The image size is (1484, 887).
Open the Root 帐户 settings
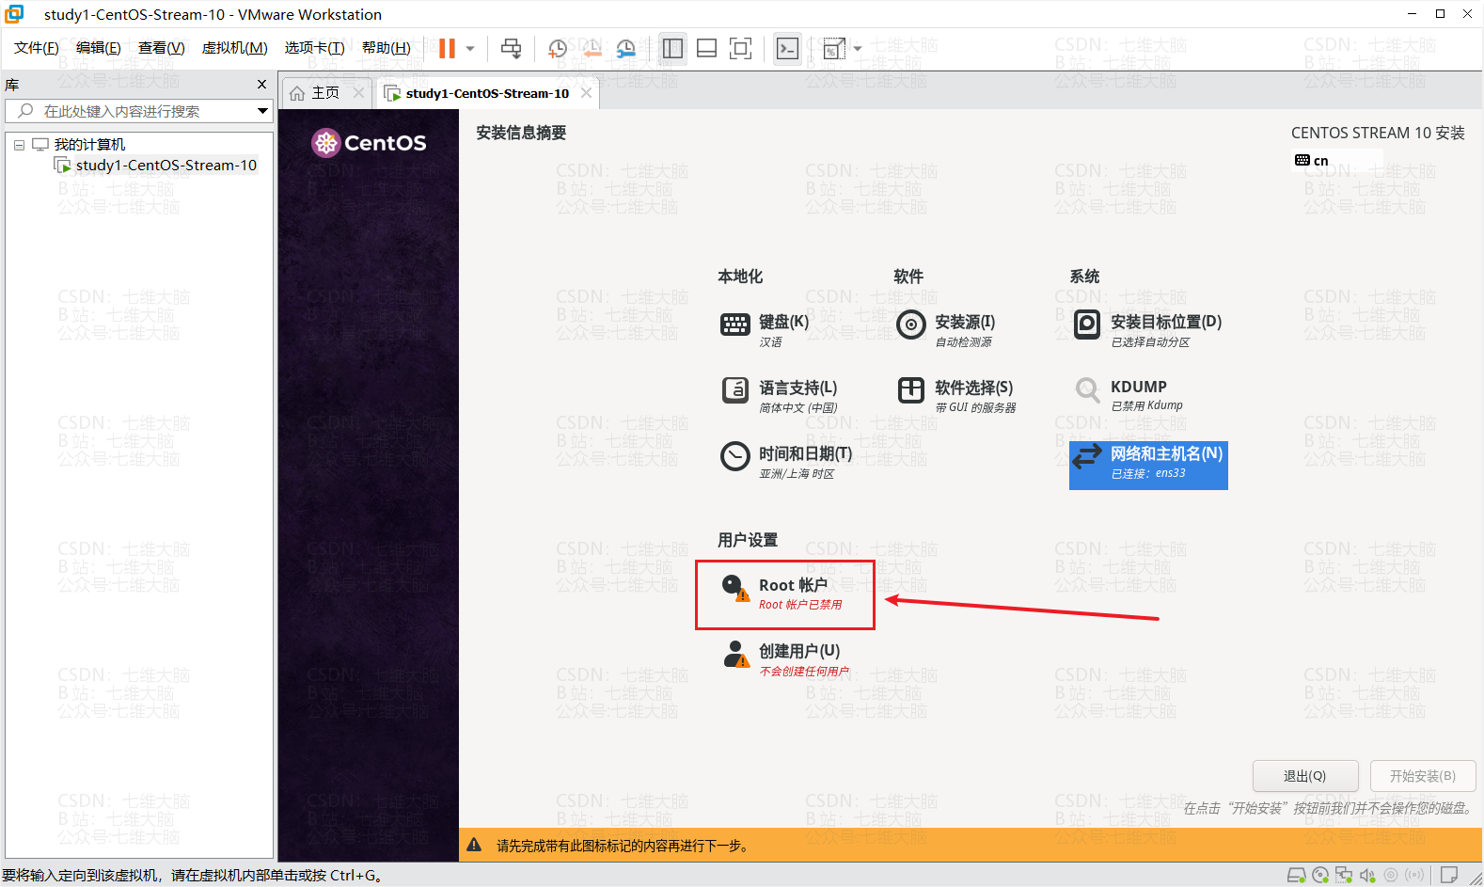pyautogui.click(x=783, y=594)
